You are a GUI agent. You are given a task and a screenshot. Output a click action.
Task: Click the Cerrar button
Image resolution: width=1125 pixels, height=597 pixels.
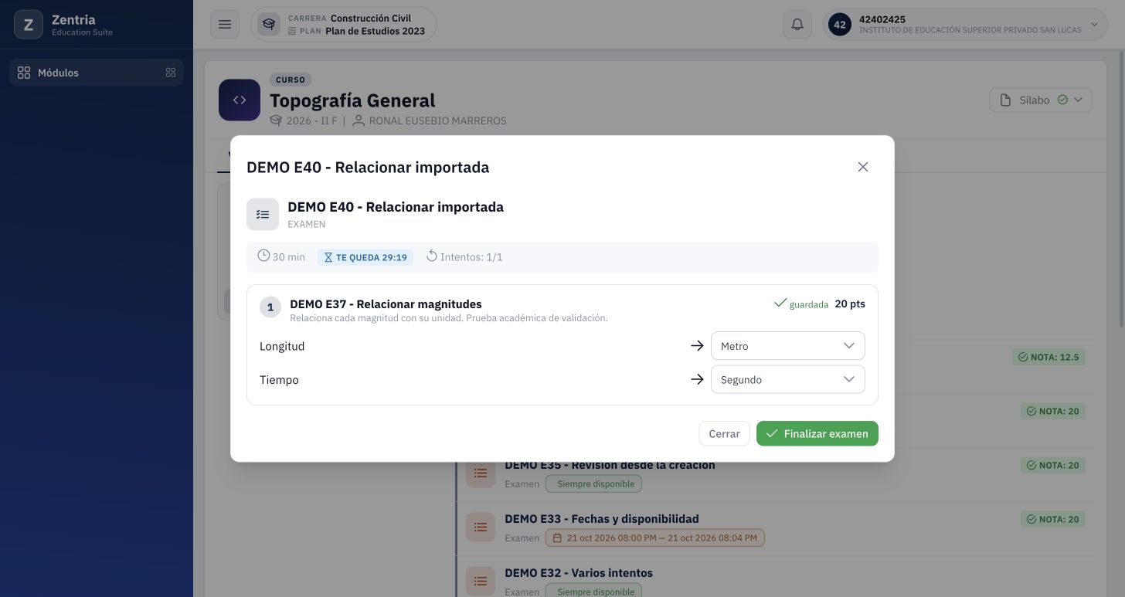[x=724, y=433]
